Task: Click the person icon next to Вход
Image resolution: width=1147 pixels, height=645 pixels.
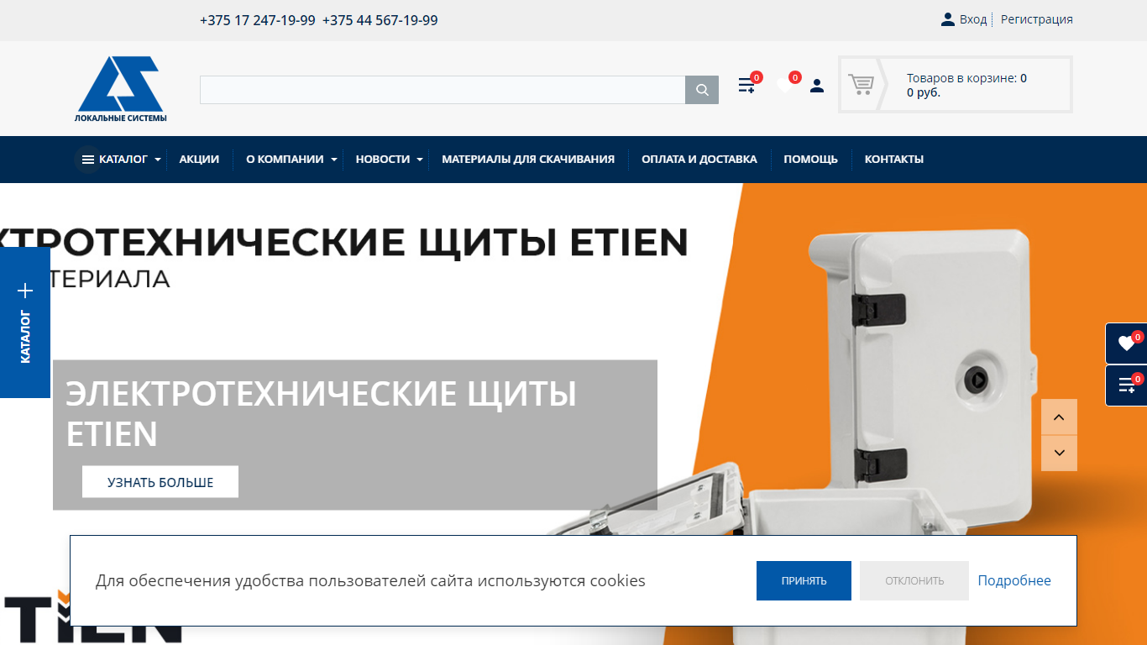Action: tap(948, 19)
